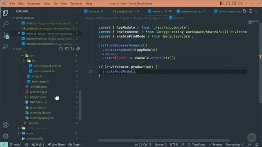
Task: Change indentation via Spaces: 2
Action: (x=160, y=145)
